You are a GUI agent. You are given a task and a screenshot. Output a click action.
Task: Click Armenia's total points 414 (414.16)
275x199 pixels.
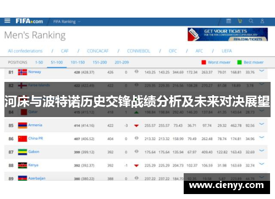[x=84, y=126]
